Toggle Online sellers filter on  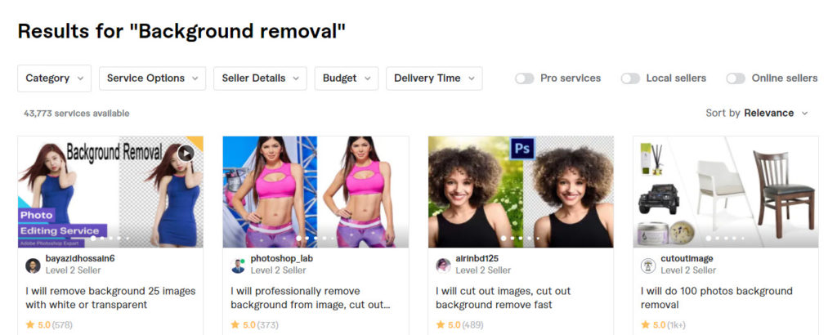pyautogui.click(x=736, y=78)
